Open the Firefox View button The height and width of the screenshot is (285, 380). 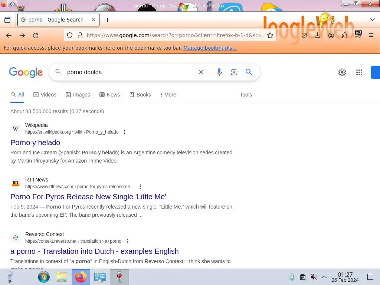(7, 20)
